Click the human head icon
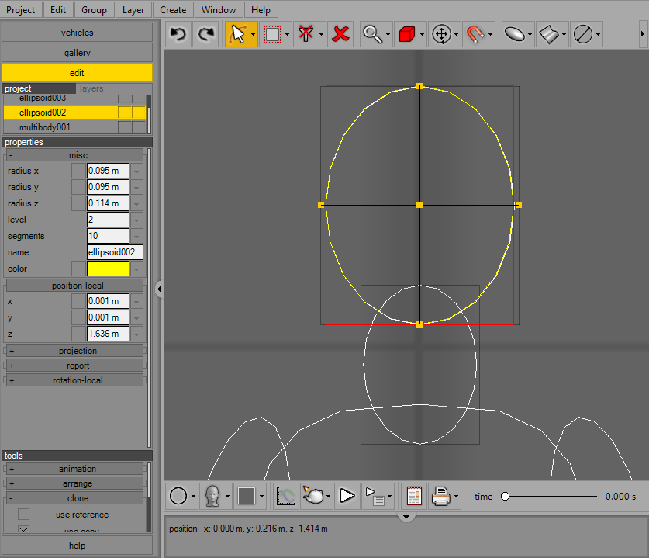Image resolution: width=649 pixels, height=558 pixels. pyautogui.click(x=212, y=496)
